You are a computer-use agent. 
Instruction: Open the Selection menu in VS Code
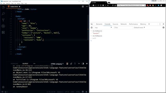coord(8,3)
